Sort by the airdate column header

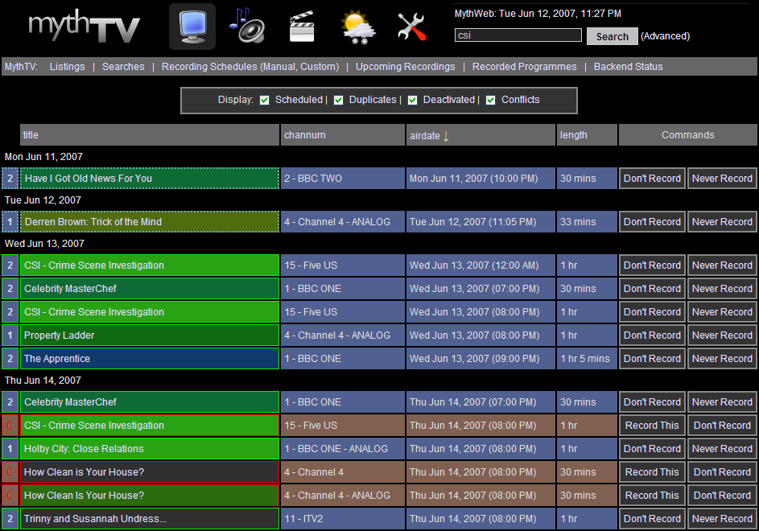coord(481,135)
